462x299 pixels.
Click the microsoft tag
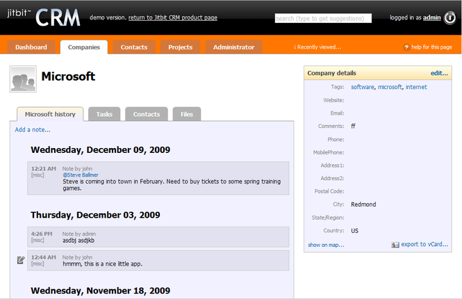click(390, 87)
